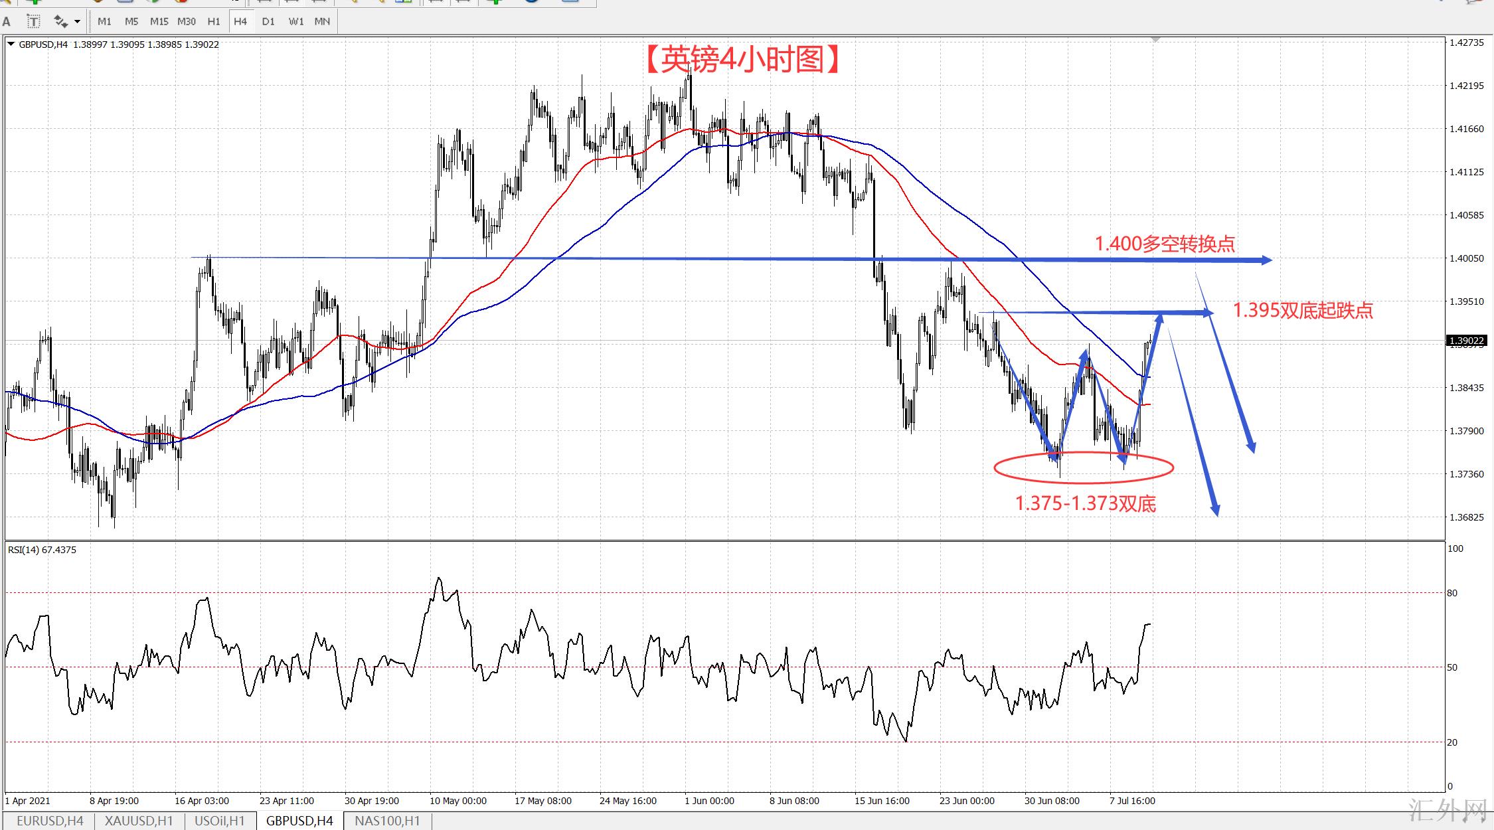
Task: Switch to M15 timeframe
Action: (x=159, y=21)
